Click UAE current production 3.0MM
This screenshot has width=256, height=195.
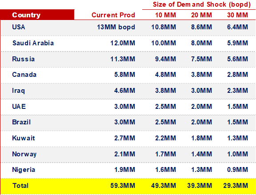click(x=125, y=107)
